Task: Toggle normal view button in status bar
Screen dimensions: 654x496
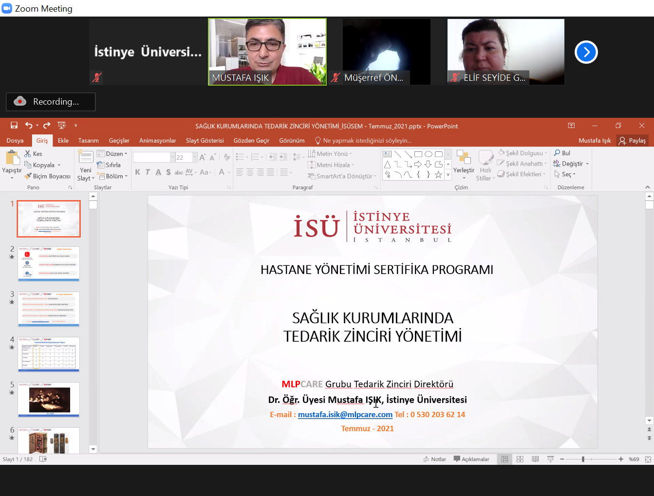Action: [x=505, y=459]
